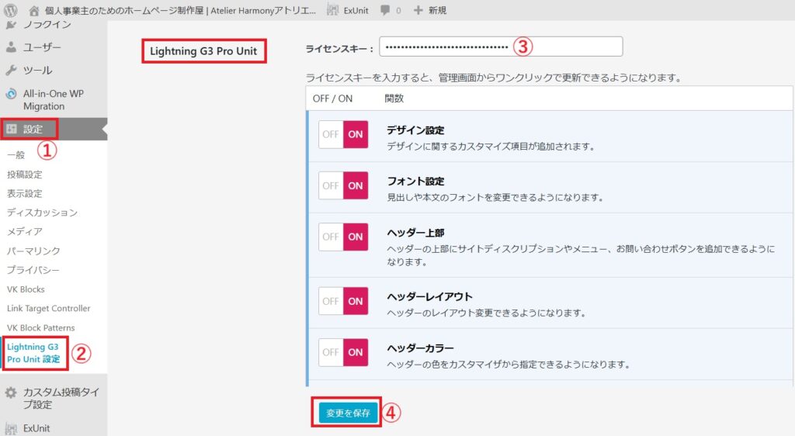Image resolution: width=795 pixels, height=436 pixels.
Task: Click the カスタム投稿タイプ設定 gear icon
Action: coord(11,393)
